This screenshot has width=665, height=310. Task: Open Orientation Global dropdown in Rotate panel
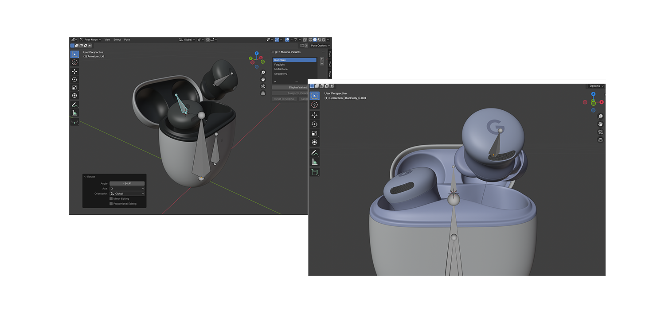[127, 194]
